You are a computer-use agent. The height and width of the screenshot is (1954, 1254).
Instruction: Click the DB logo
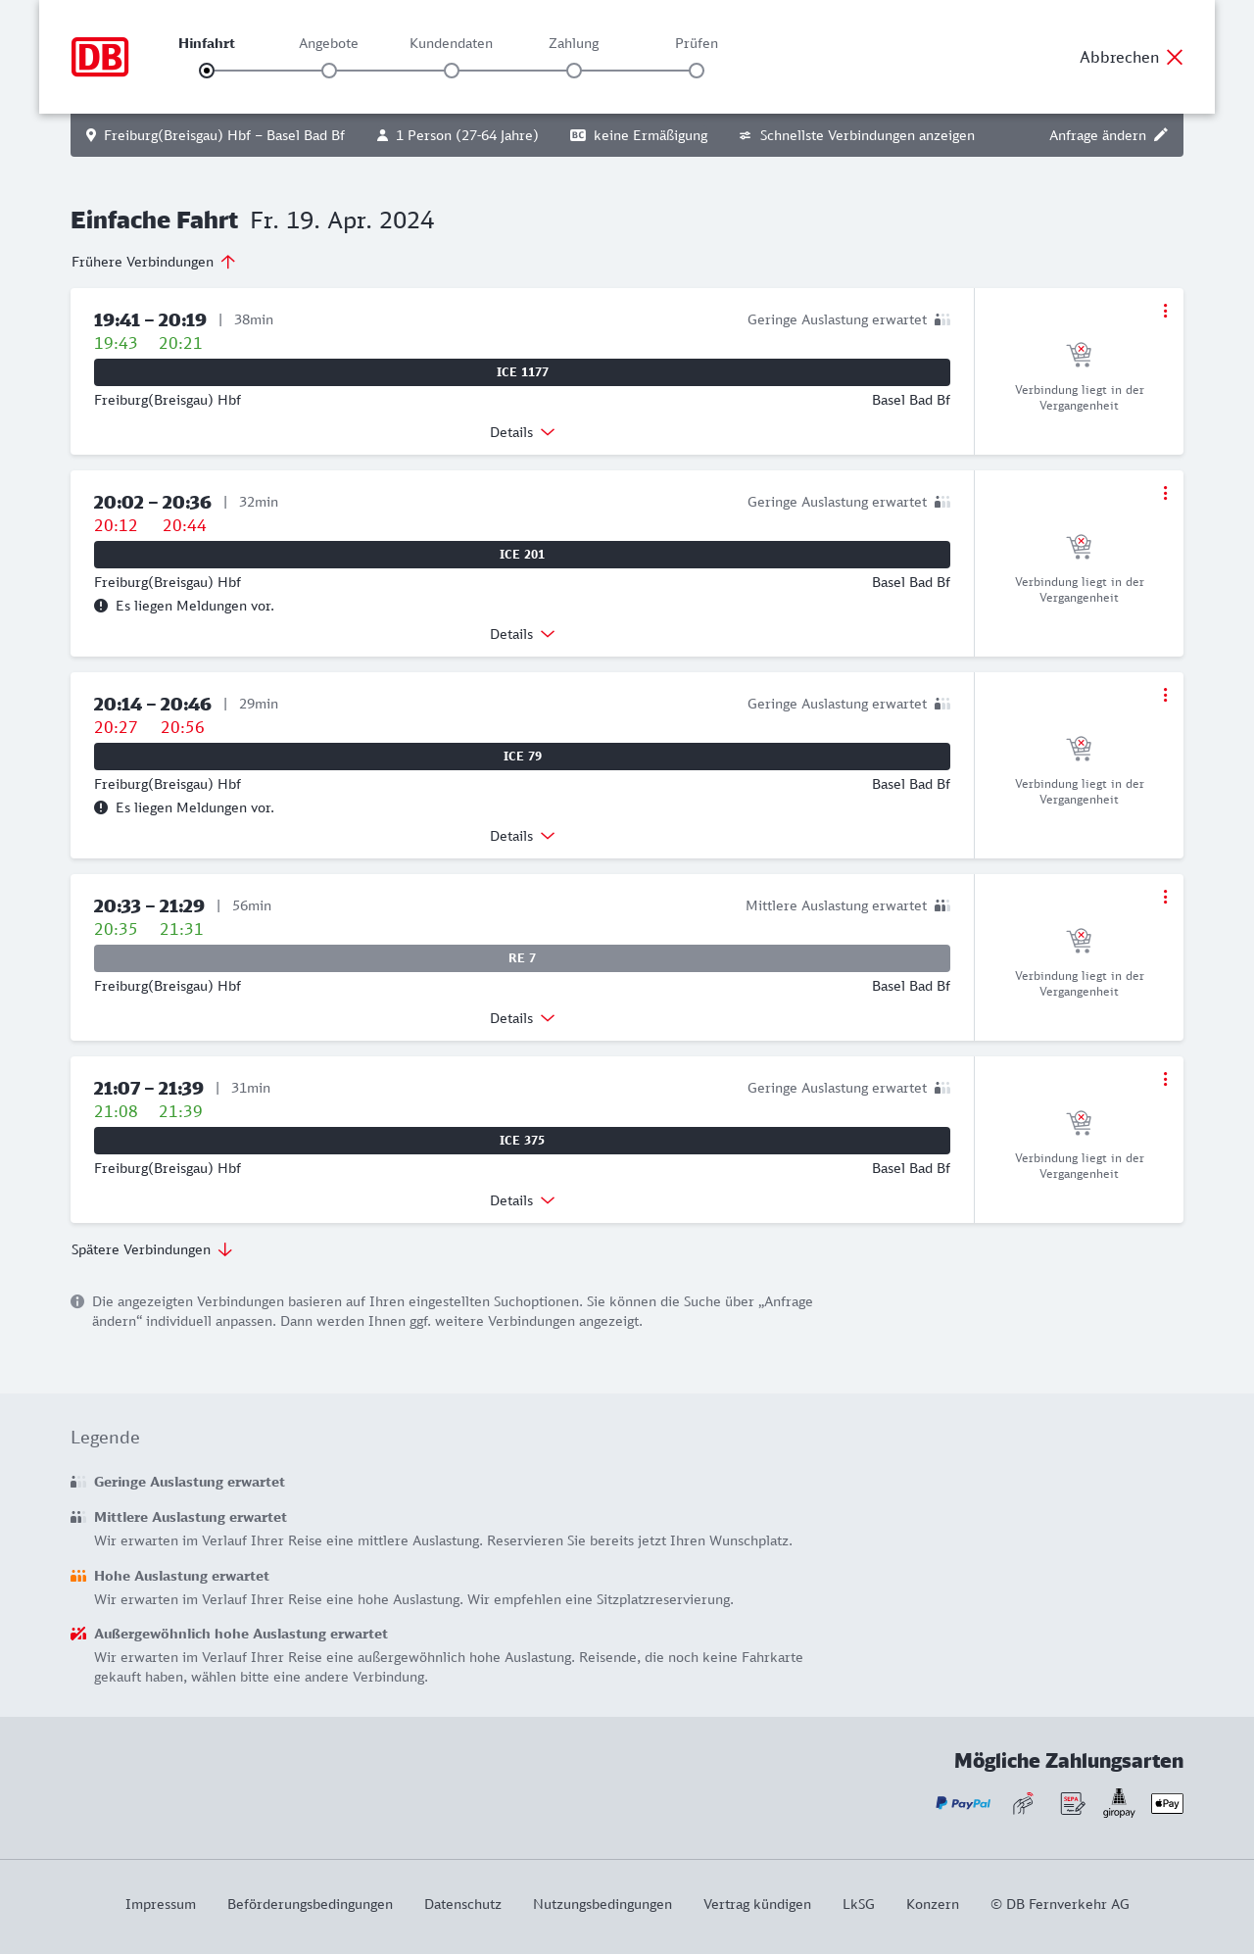tap(100, 57)
